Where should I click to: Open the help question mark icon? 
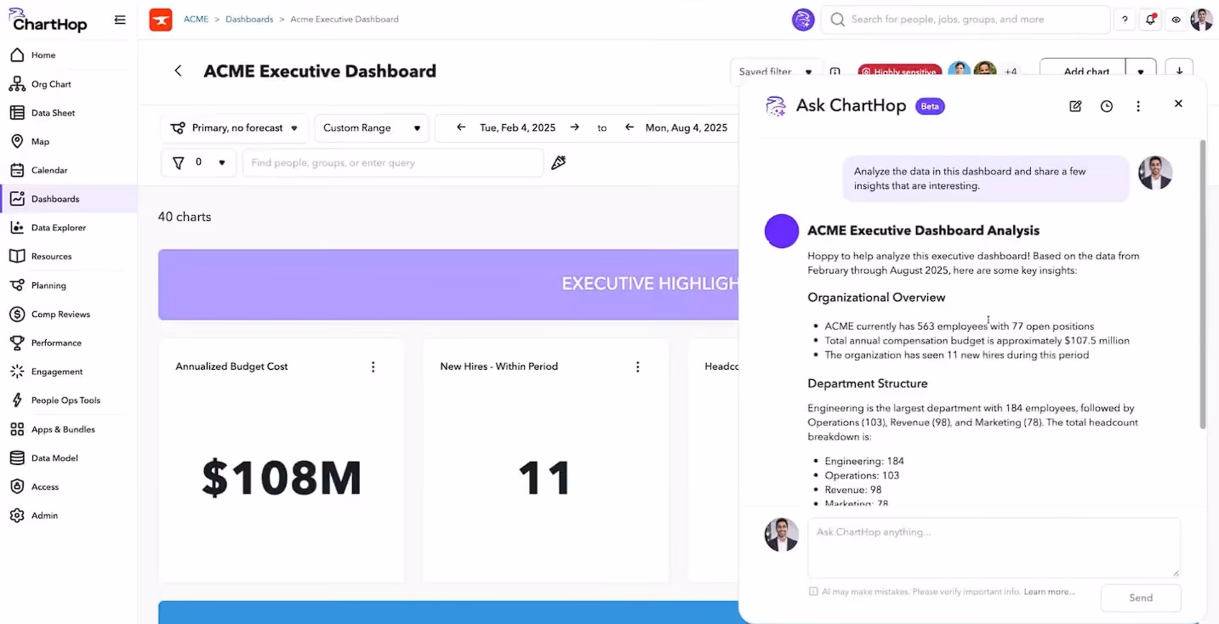[x=1125, y=20]
